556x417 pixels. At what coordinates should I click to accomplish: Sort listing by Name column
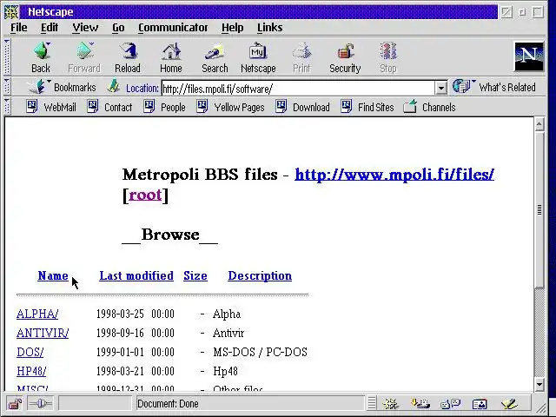click(x=53, y=275)
